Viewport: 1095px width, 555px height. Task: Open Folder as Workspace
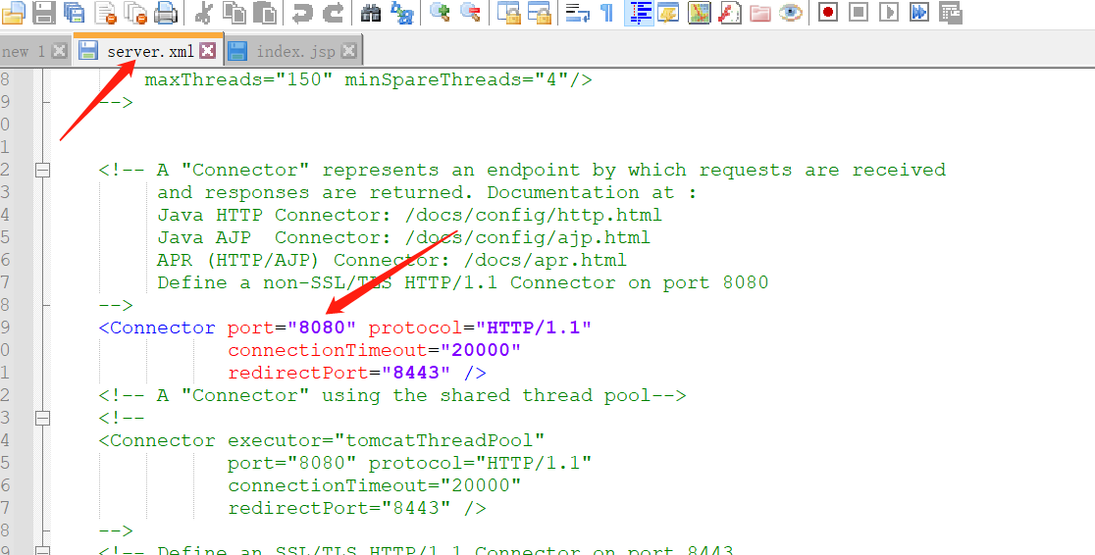click(x=760, y=12)
